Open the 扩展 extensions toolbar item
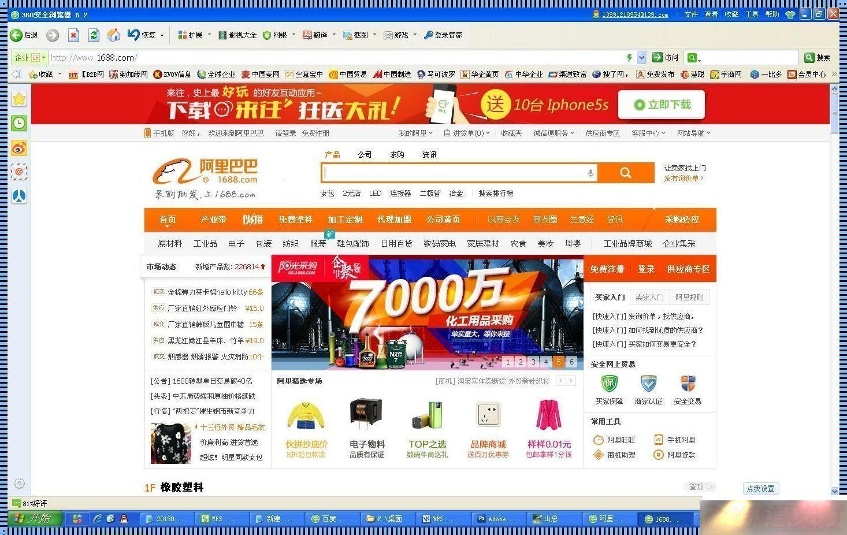 click(x=190, y=35)
